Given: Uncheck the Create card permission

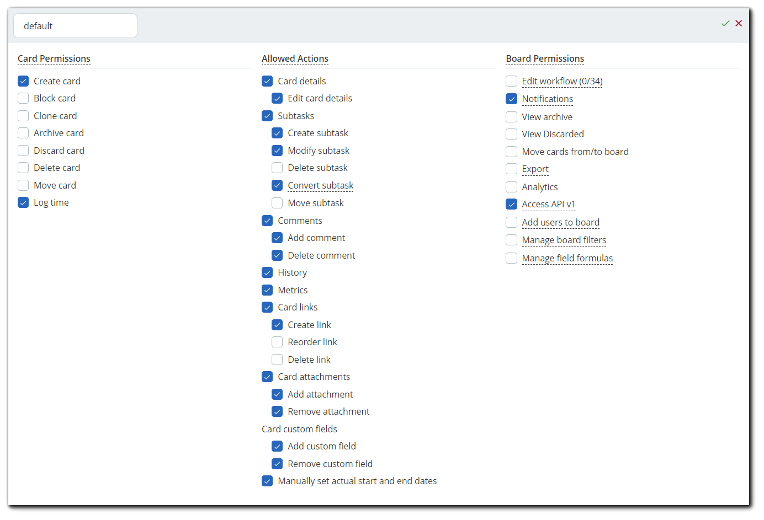Looking at the screenshot, I should 23,81.
